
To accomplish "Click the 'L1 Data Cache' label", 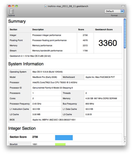I will [x=70, y=109].
